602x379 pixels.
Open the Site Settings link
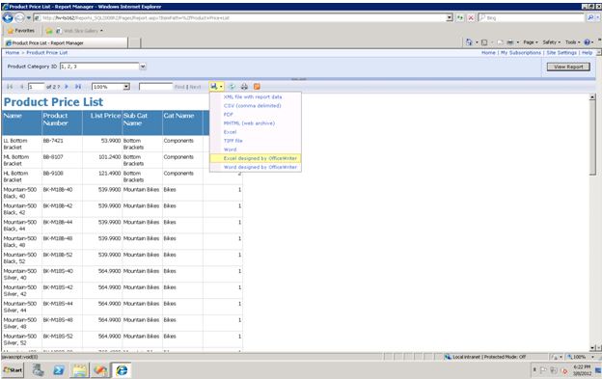pyautogui.click(x=561, y=52)
